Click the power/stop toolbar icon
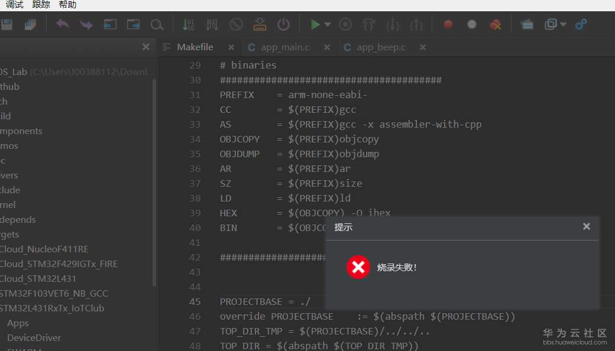The width and height of the screenshot is (615, 351). [x=283, y=24]
